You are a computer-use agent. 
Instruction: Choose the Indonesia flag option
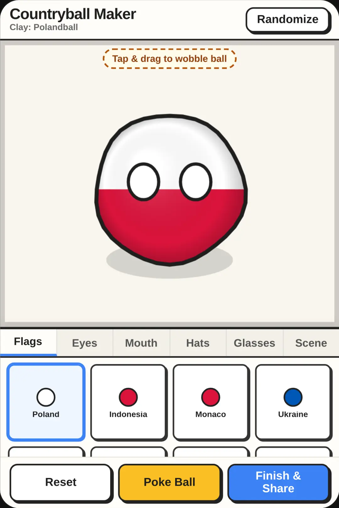click(x=128, y=402)
